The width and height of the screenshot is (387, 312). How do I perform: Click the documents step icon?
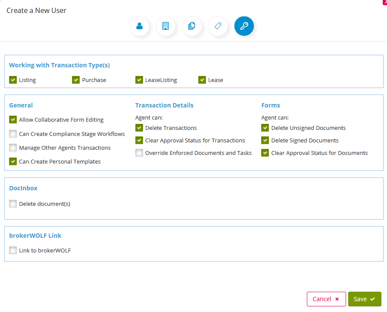192,26
